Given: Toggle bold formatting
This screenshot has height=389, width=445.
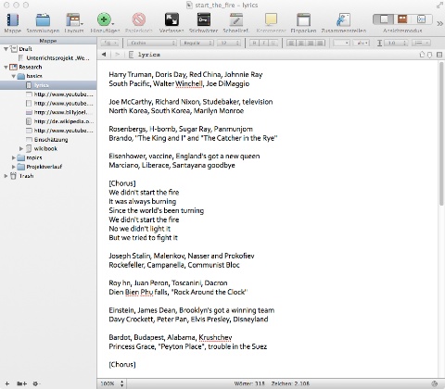Looking at the screenshot, I should (254, 43).
